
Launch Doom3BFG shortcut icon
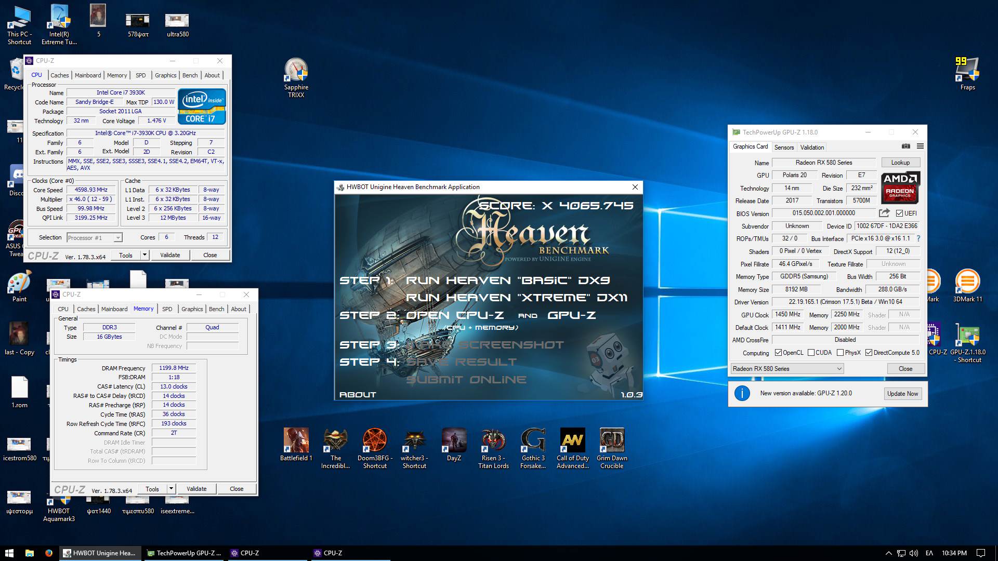pyautogui.click(x=375, y=448)
